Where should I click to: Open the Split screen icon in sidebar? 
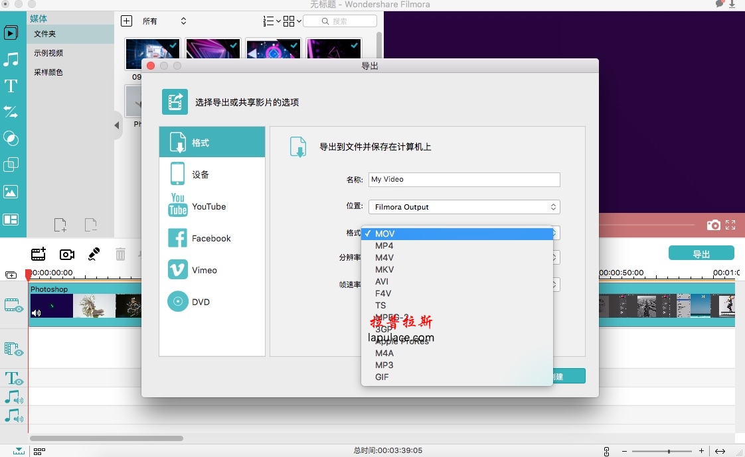11,220
